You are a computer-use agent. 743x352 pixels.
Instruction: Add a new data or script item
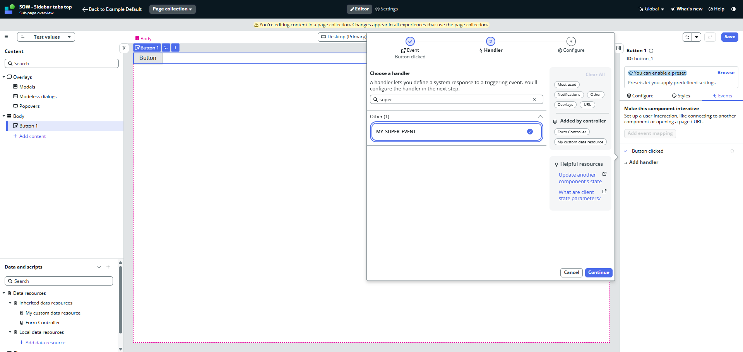coord(108,267)
